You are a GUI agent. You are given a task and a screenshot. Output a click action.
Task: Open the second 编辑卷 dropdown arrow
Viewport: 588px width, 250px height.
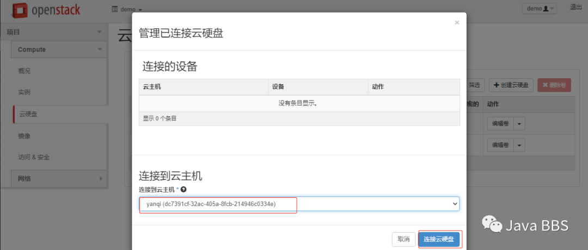[519, 145]
